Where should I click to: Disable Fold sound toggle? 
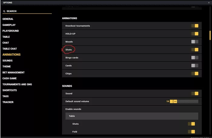pos(191,132)
